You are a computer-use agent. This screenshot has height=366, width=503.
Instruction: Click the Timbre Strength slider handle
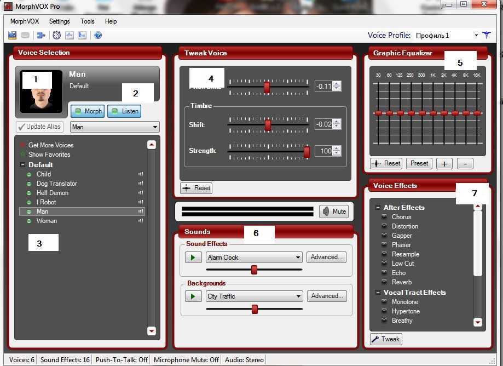coord(307,151)
